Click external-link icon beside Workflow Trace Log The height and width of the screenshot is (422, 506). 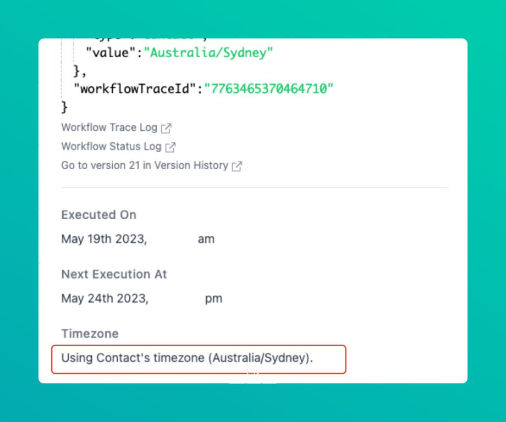pyautogui.click(x=166, y=128)
